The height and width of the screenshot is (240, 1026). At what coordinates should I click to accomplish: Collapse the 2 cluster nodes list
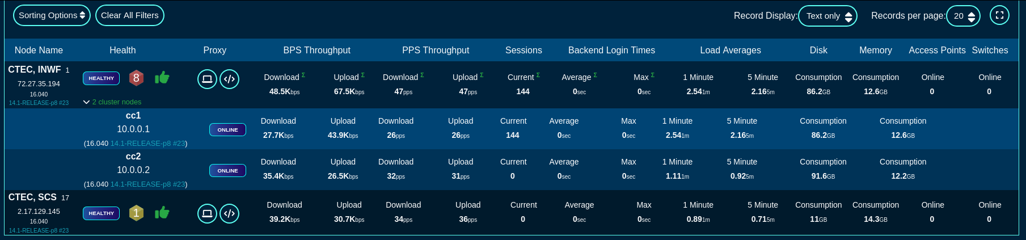tap(112, 102)
